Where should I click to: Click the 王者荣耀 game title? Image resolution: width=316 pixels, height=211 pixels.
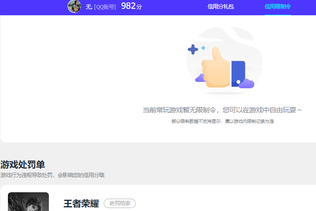click(81, 204)
